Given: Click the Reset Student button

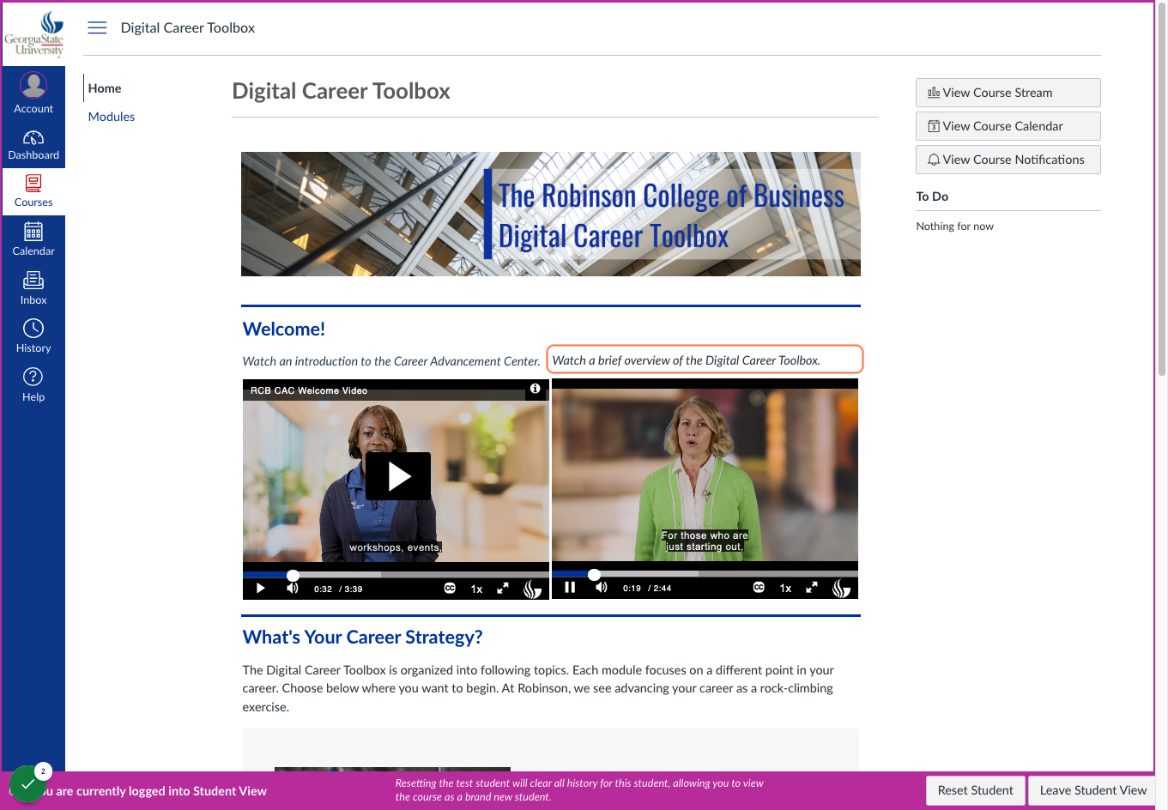Looking at the screenshot, I should point(975,790).
